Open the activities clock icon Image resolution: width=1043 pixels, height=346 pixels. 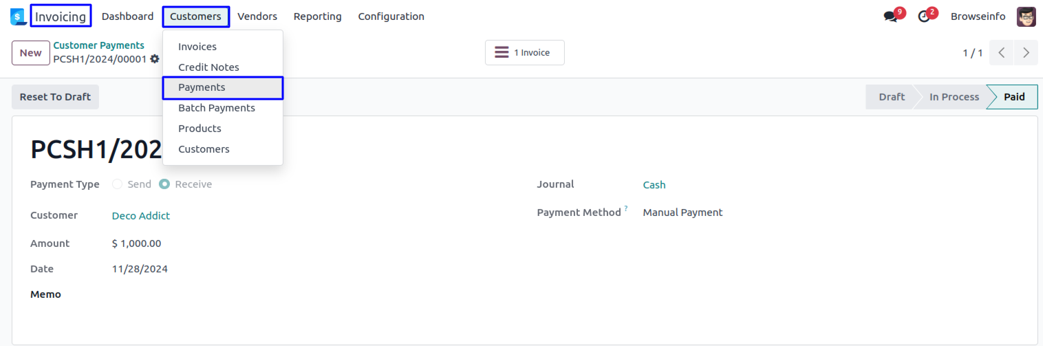coord(924,17)
